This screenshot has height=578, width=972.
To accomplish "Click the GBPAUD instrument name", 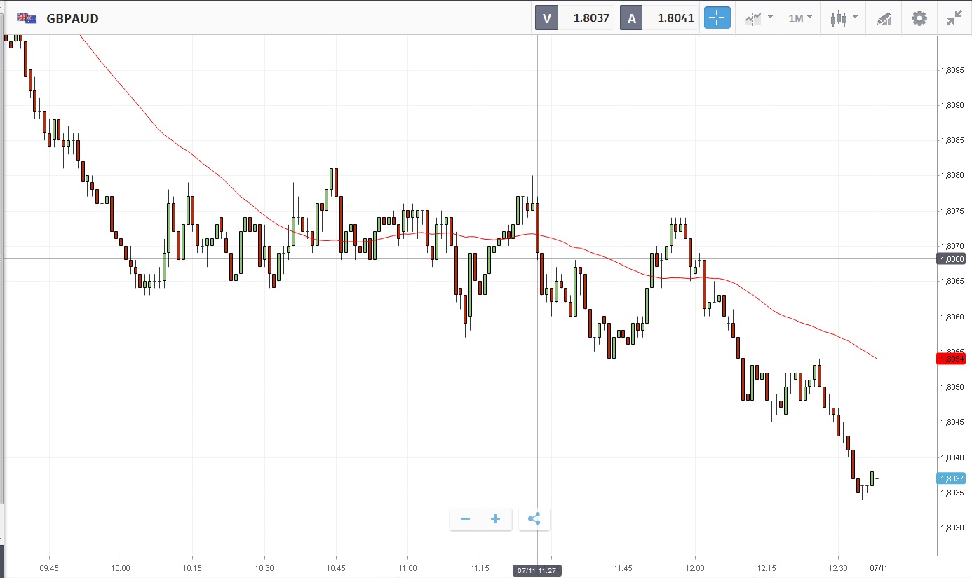I will tap(72, 19).
